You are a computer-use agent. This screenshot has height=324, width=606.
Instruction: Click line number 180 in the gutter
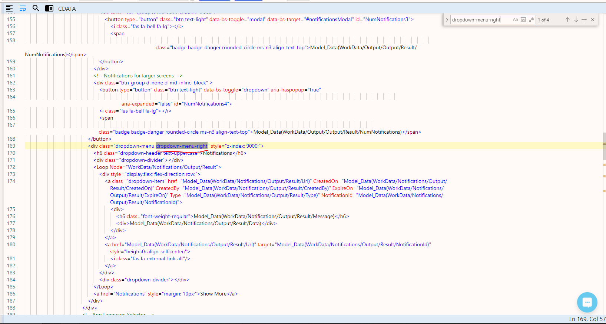11,244
